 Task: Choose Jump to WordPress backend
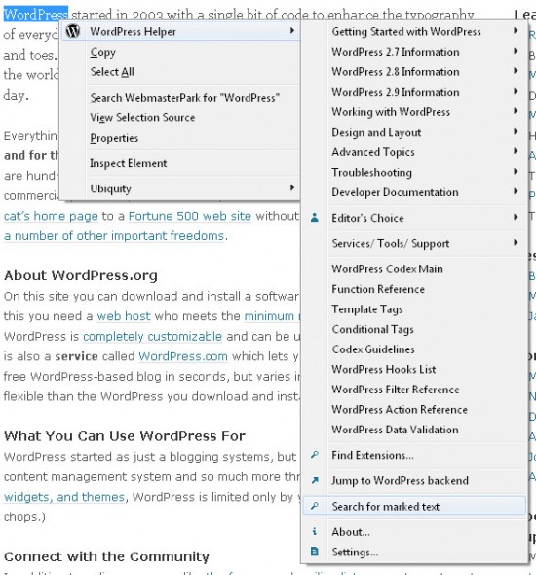pos(414,480)
